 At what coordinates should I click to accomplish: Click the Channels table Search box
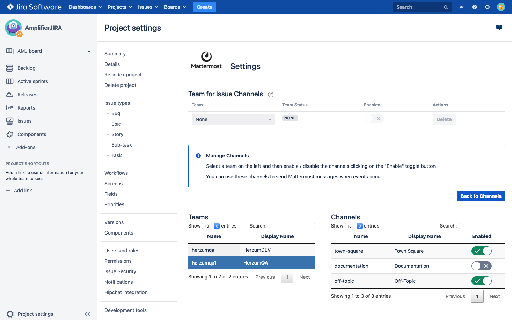tap(482, 226)
